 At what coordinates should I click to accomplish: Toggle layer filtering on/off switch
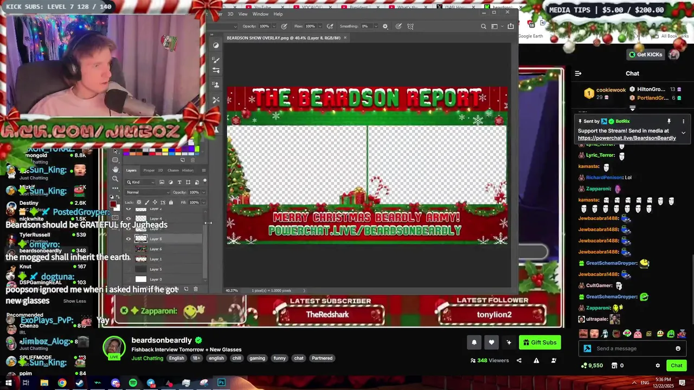coord(205,181)
